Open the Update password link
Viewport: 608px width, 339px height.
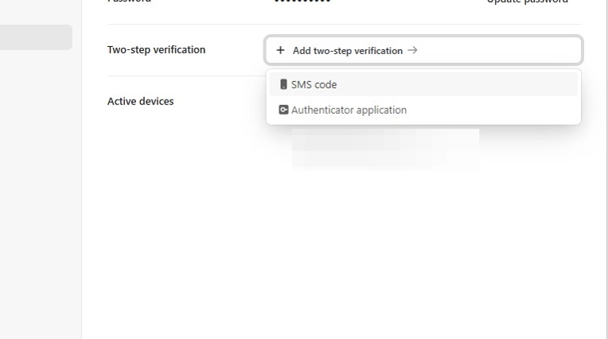click(x=527, y=2)
